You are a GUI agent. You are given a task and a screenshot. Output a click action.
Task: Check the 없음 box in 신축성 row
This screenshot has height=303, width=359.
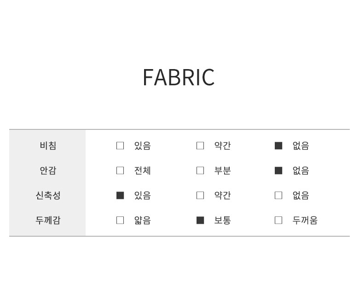(278, 195)
